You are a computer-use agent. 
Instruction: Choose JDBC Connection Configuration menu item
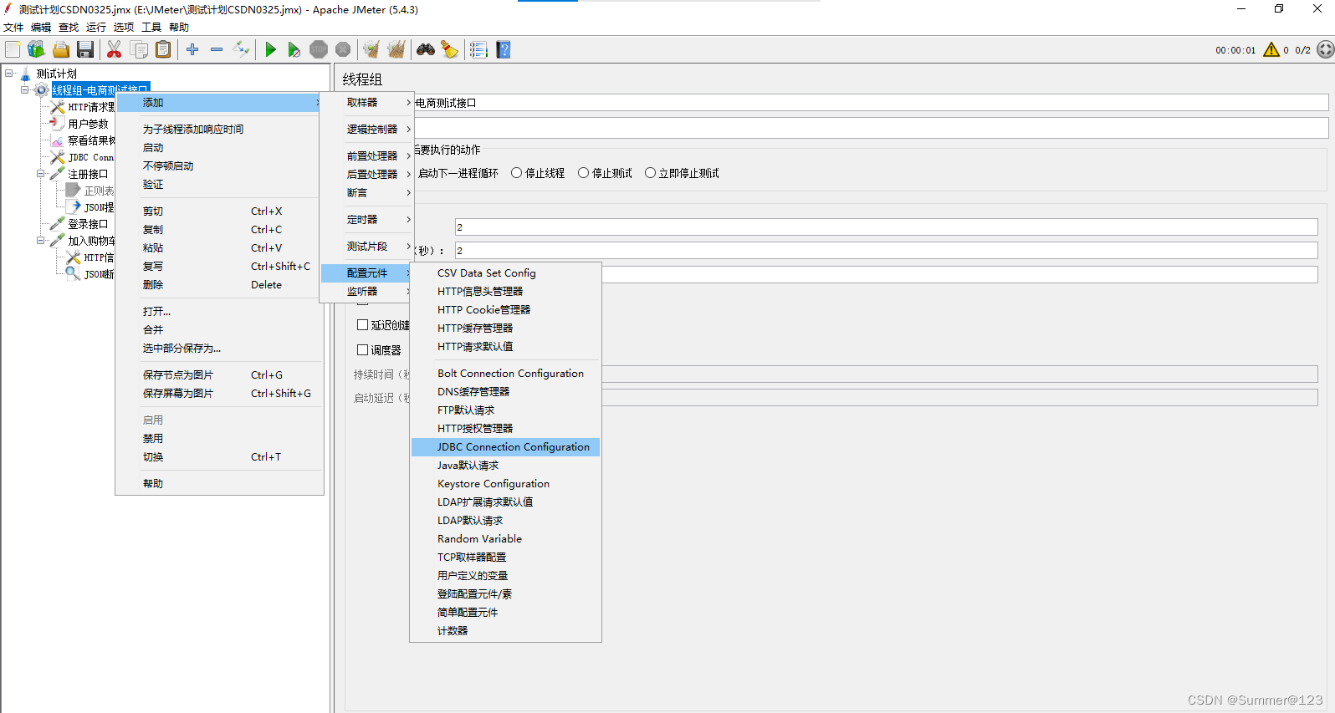tap(505, 447)
